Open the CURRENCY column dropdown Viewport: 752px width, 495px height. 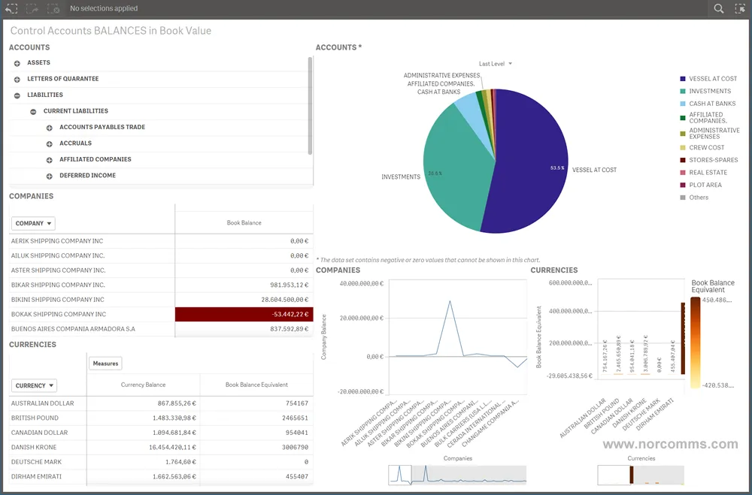(34, 385)
